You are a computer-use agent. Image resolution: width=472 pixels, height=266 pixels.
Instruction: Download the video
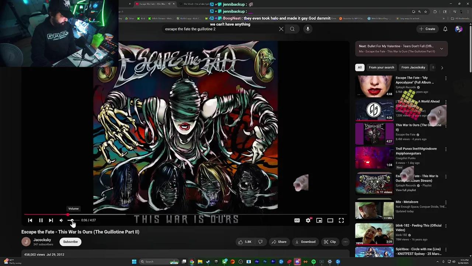click(305, 242)
